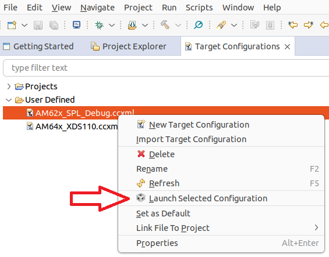Click the blue monitor terminal icon

click(x=77, y=25)
